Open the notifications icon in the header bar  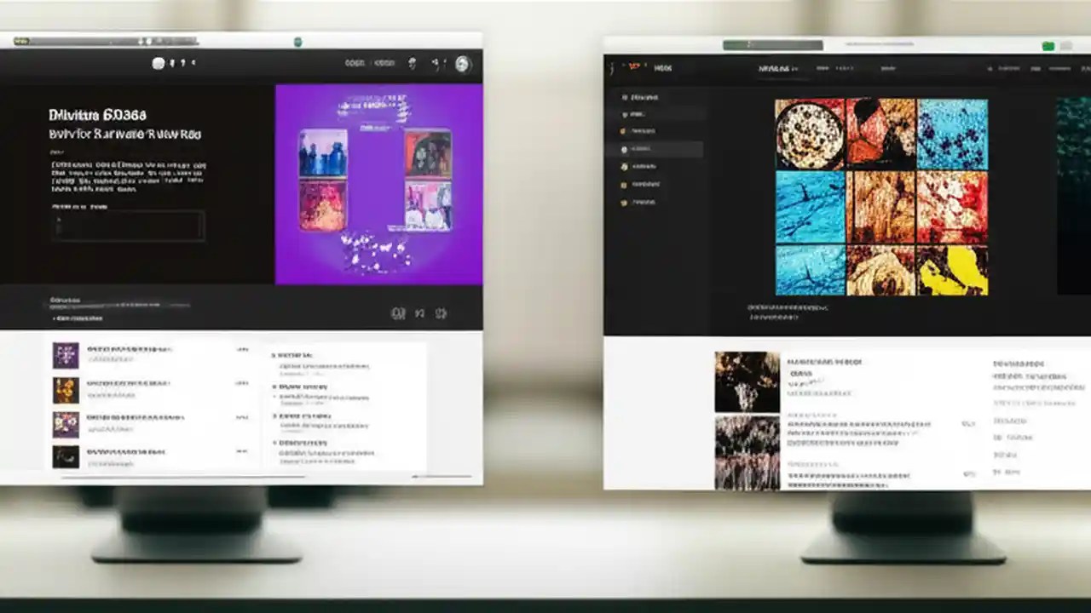pyautogui.click(x=413, y=62)
